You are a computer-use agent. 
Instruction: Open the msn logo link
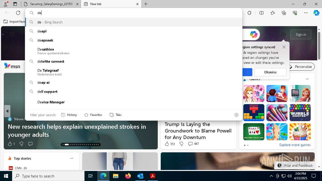point(12,66)
